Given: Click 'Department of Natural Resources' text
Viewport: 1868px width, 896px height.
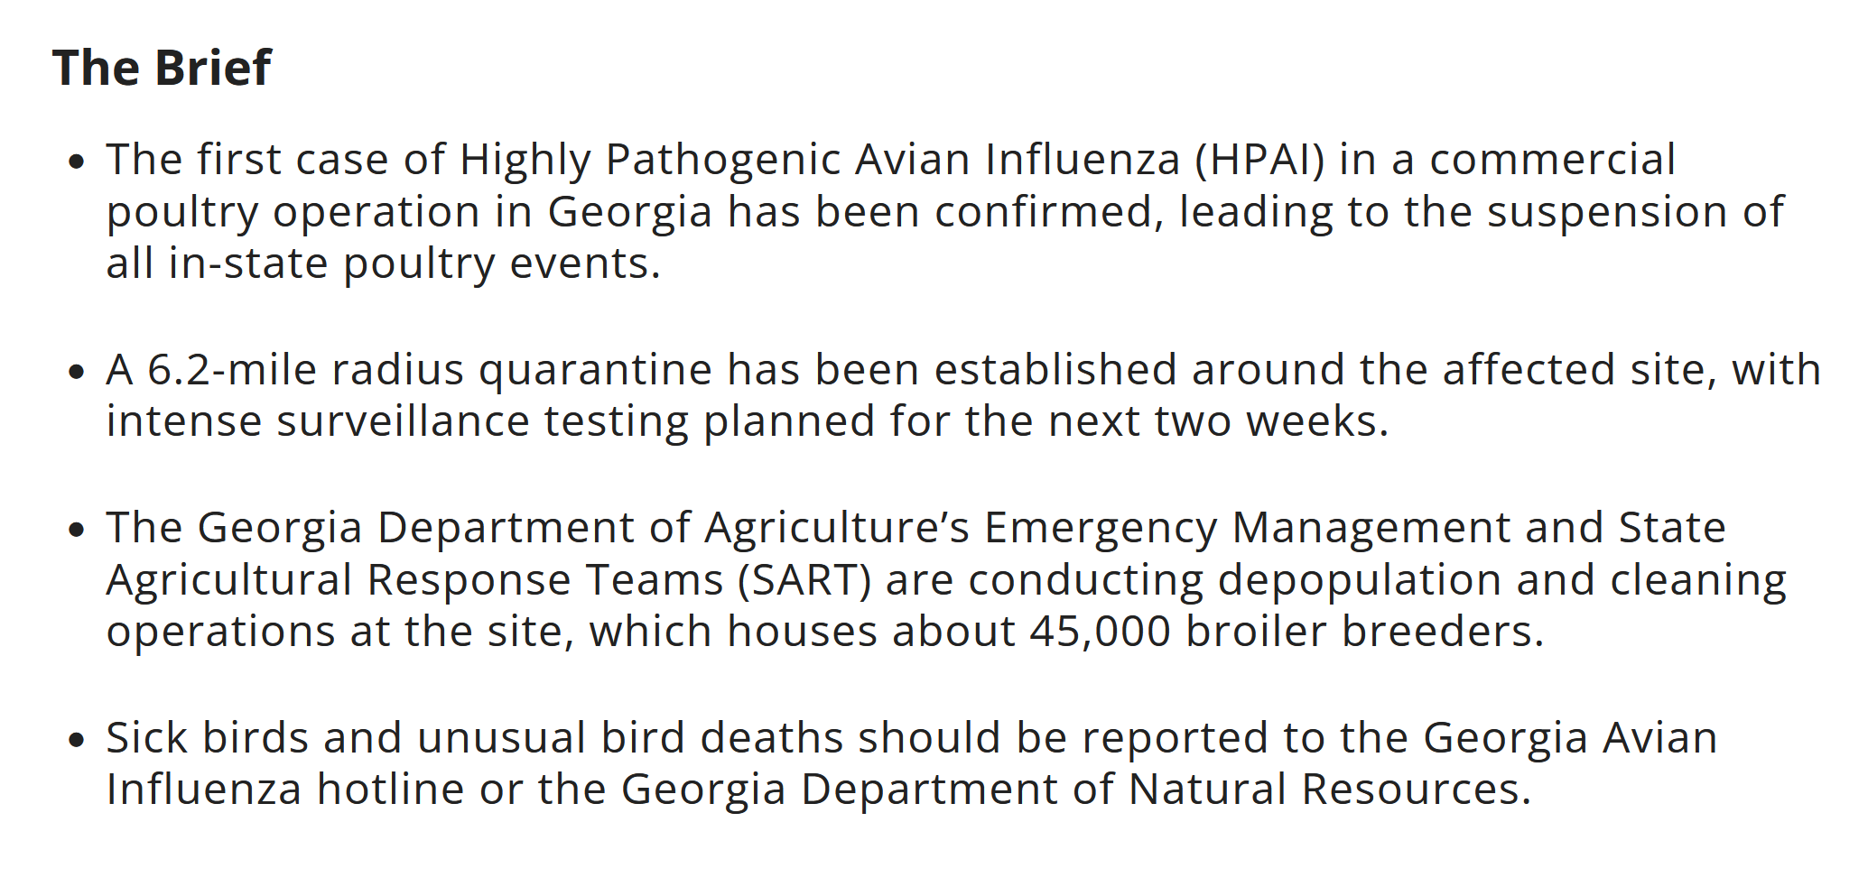Looking at the screenshot, I should [x=1160, y=790].
